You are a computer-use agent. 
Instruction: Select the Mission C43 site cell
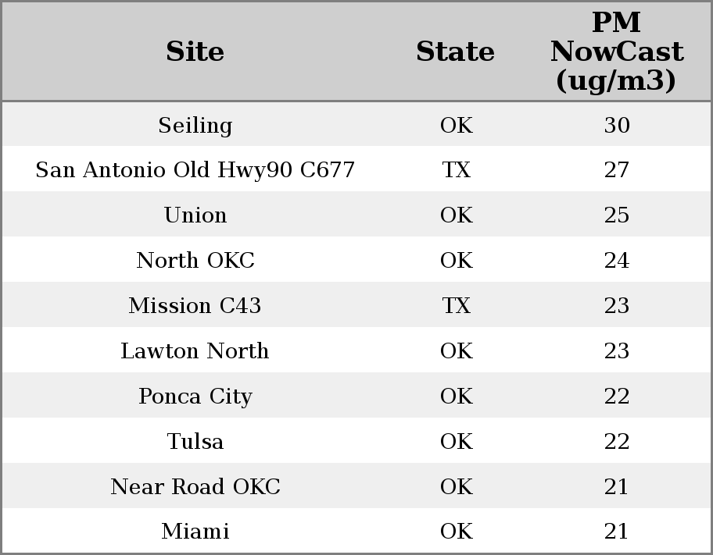pyautogui.click(x=195, y=306)
